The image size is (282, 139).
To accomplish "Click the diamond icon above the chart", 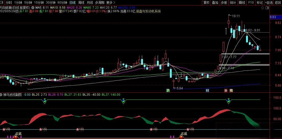I will coord(262,8).
